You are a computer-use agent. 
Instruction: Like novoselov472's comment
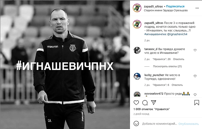tap(195, 95)
